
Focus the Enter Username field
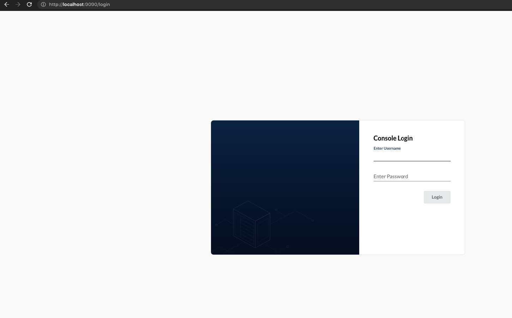pyautogui.click(x=412, y=156)
